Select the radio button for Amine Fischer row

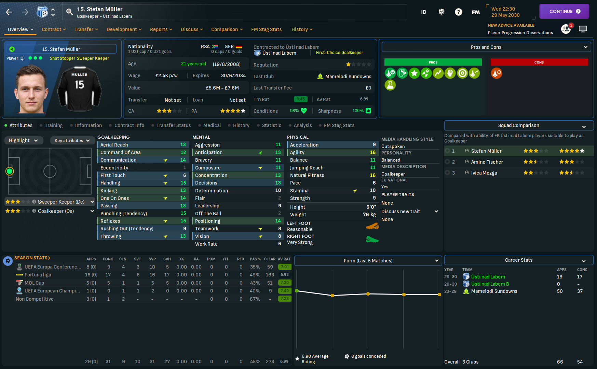click(447, 162)
